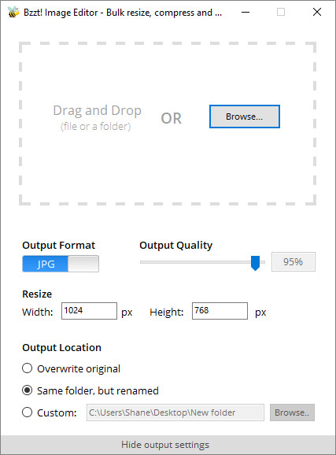Focus the Height input field
The height and width of the screenshot is (455, 336).
220,311
